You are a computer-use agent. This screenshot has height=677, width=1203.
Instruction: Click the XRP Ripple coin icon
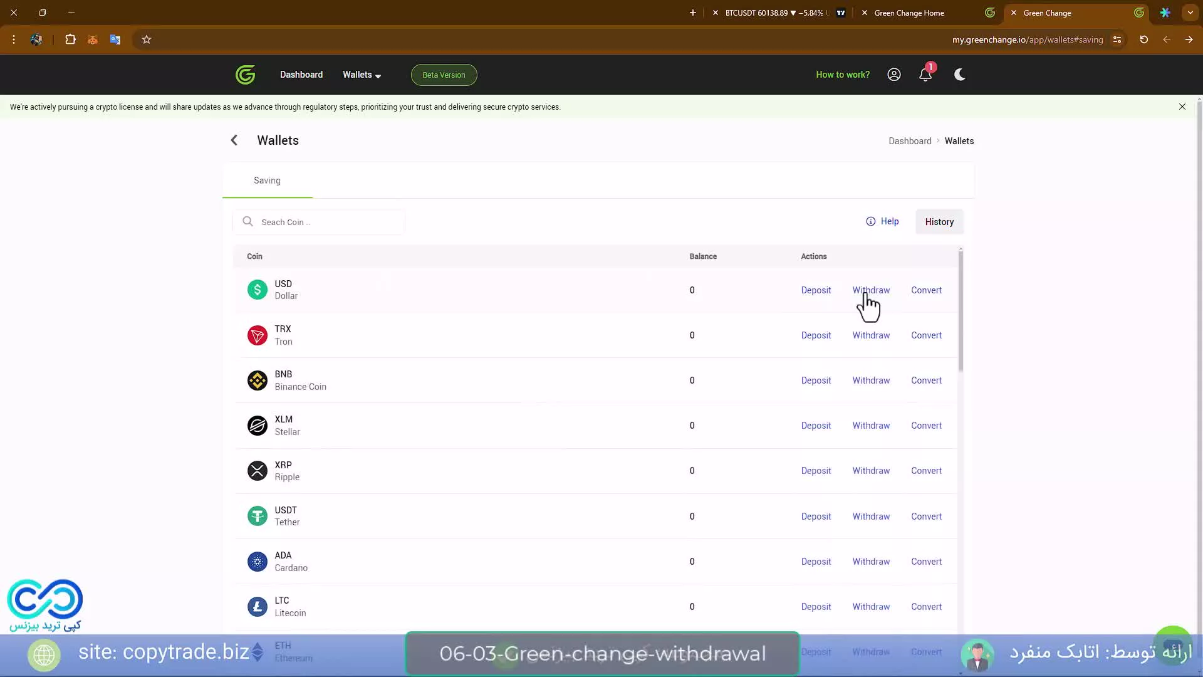click(x=257, y=470)
